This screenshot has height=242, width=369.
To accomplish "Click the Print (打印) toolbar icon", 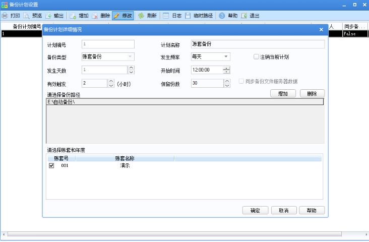I will click(5, 16).
